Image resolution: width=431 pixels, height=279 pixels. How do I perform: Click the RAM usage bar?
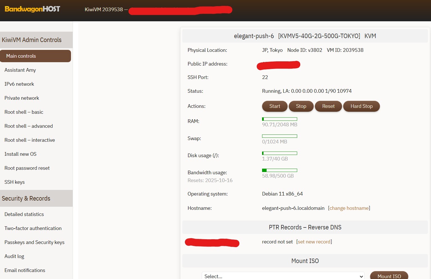tap(279, 119)
